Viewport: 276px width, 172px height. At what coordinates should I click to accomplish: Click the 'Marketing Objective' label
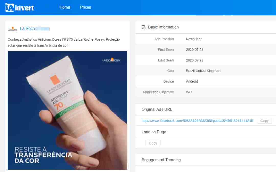pyautogui.click(x=158, y=92)
